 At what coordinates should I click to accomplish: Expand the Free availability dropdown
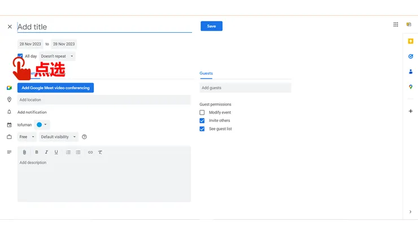(27, 137)
